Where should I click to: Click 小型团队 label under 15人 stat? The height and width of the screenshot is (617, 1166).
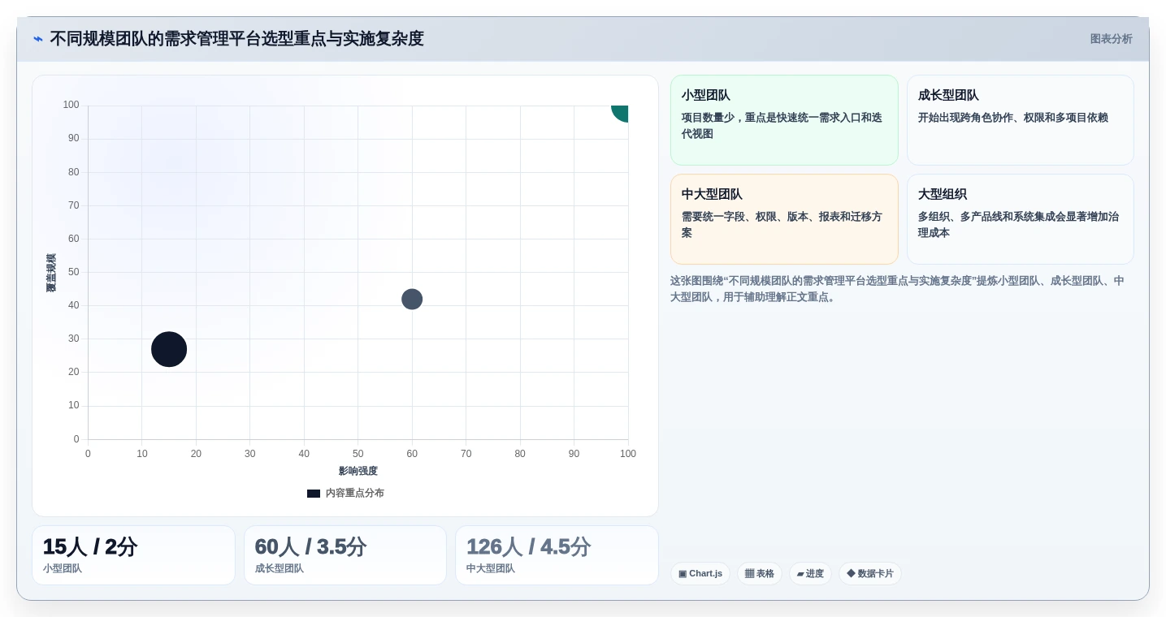(x=63, y=569)
